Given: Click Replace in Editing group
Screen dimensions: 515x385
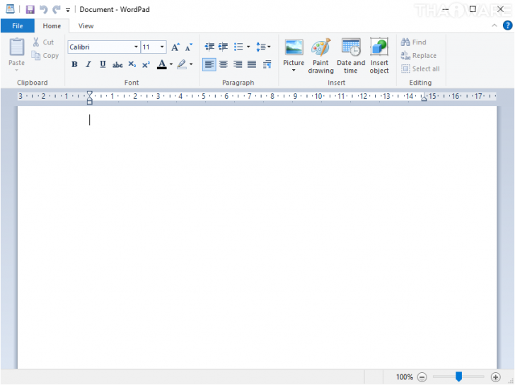Looking at the screenshot, I should [419, 55].
